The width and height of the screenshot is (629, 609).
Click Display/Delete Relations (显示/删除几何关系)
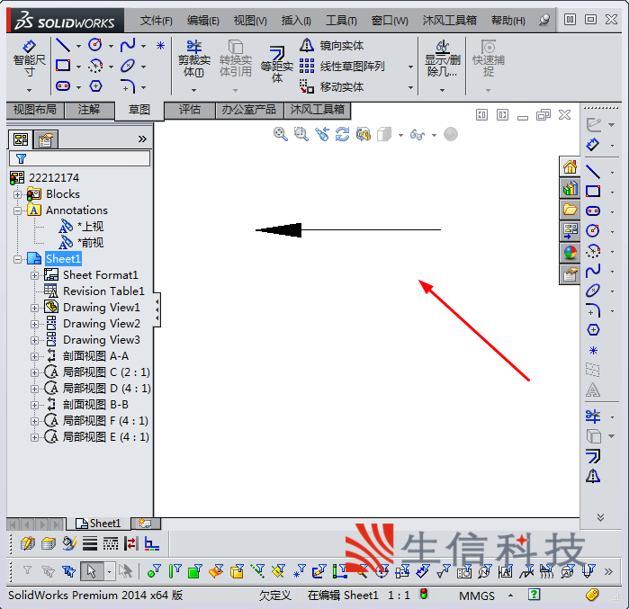click(442, 58)
